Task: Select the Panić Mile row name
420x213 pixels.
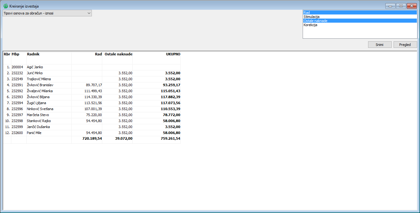Action: coord(34,133)
